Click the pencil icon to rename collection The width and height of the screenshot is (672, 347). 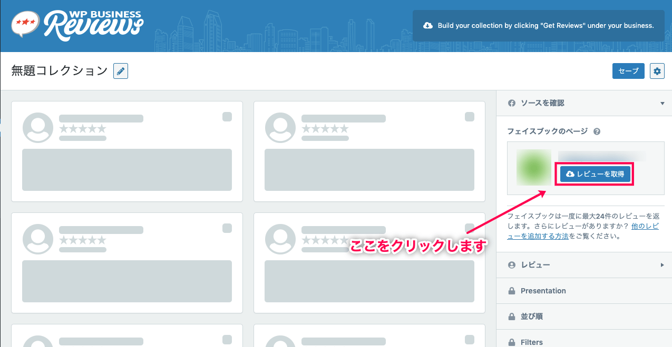click(121, 71)
